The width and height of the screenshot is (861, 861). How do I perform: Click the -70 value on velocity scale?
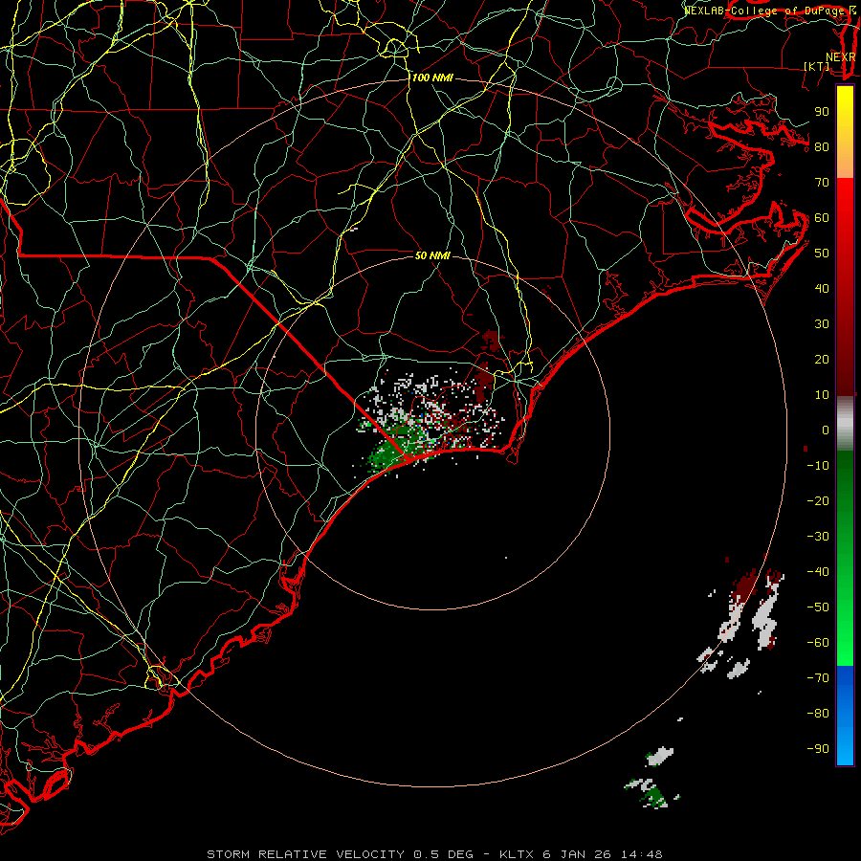818,678
